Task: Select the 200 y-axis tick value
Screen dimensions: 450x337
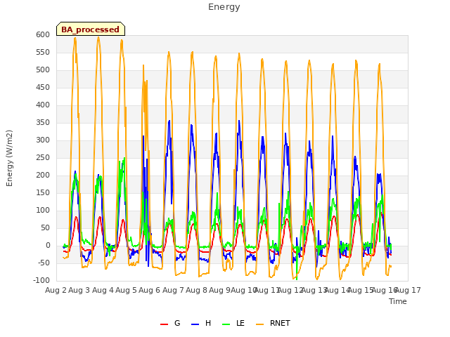Action: tap(43, 175)
